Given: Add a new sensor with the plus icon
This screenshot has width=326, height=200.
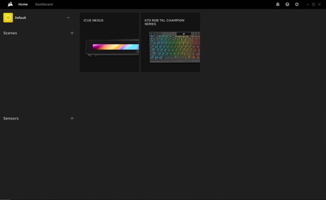Looking at the screenshot, I should 72,118.
